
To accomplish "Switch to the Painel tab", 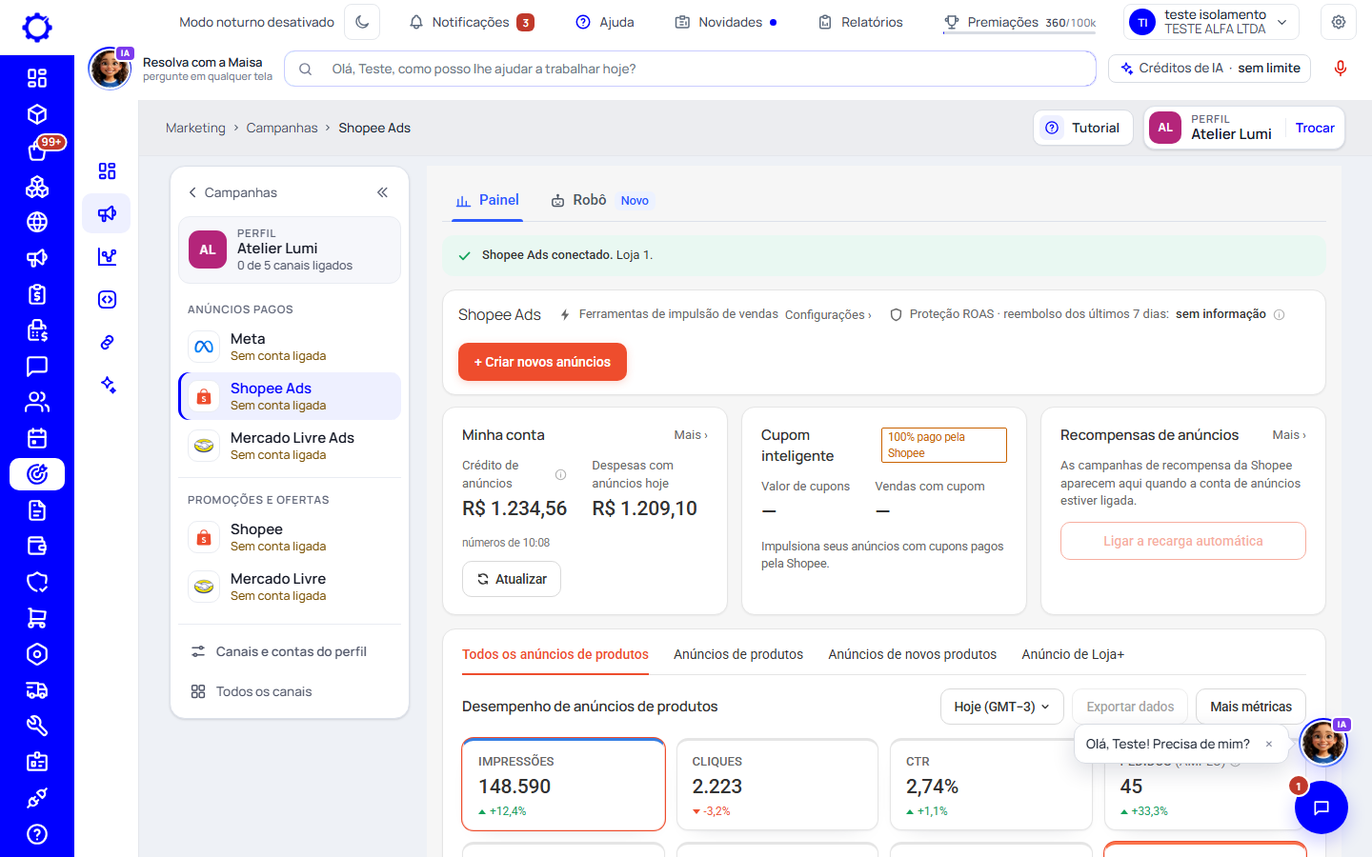I will (x=488, y=200).
